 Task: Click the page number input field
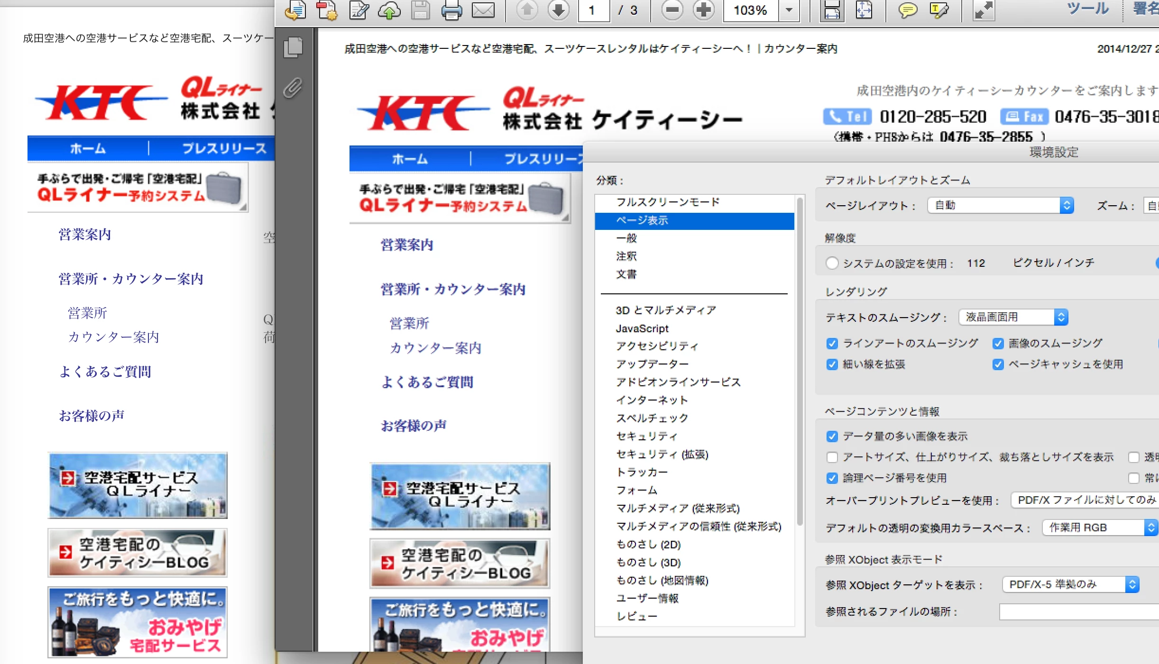click(x=593, y=10)
